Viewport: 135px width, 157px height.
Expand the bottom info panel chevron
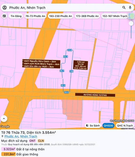click(4, 119)
